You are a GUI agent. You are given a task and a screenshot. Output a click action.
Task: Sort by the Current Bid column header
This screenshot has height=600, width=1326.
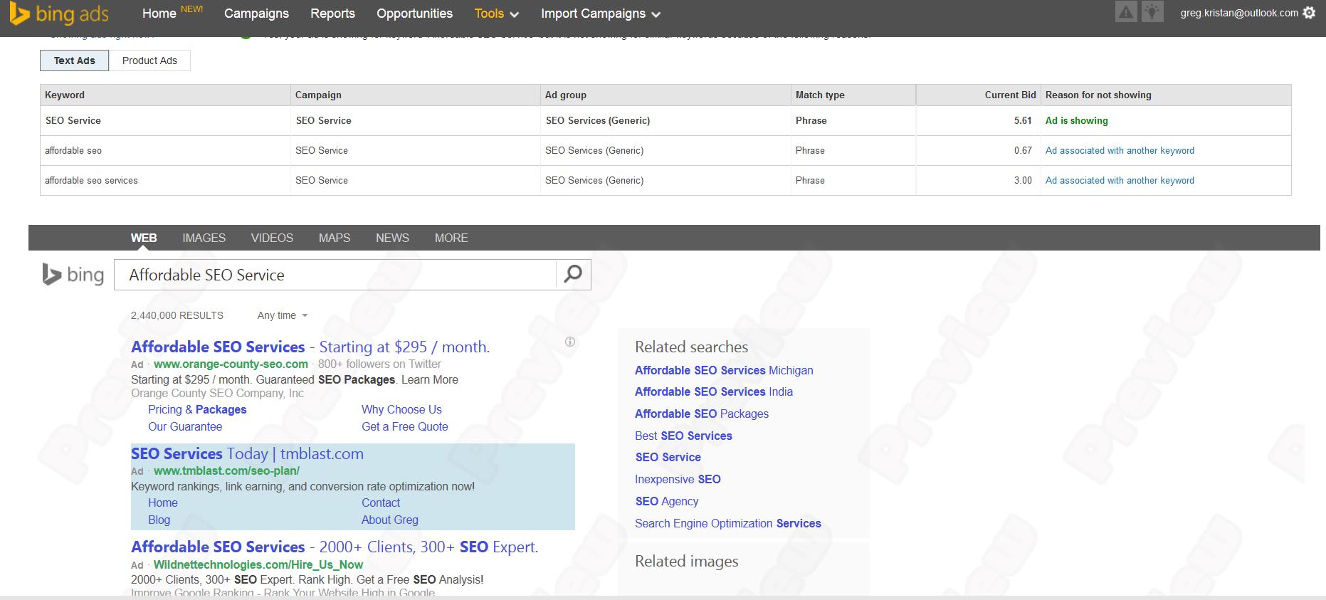coord(979,95)
